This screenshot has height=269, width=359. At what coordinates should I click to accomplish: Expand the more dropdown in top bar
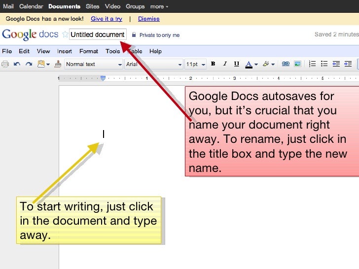coord(159,6)
